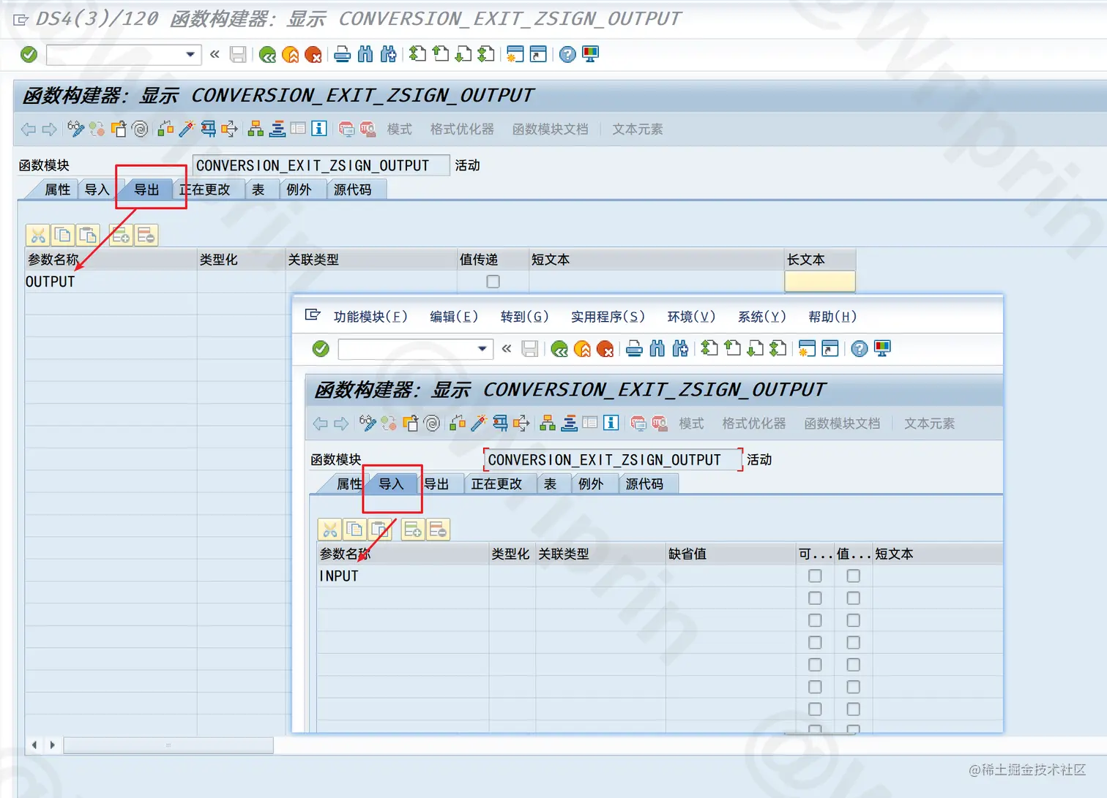1107x798 pixels.
Task: Select the Print icon
Action: [x=342, y=54]
